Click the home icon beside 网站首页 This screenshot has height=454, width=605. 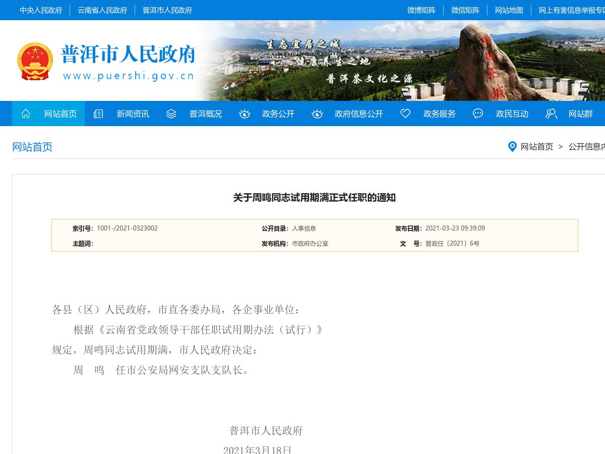[x=26, y=113]
